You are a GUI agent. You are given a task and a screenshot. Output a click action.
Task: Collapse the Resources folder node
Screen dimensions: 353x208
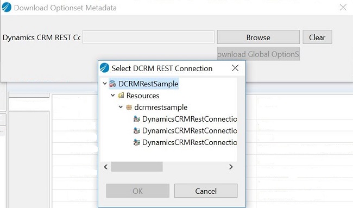(x=113, y=96)
